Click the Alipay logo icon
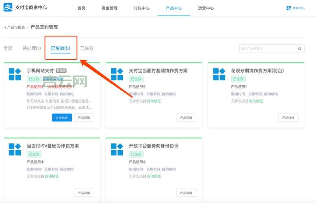 (x=8, y=7)
